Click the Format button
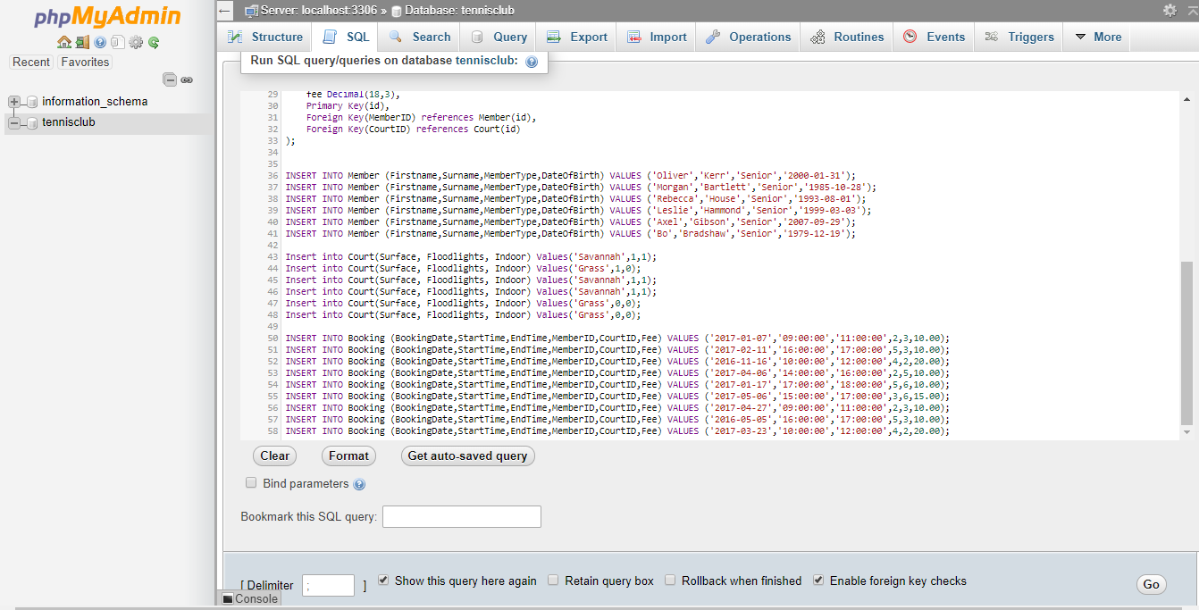 click(x=348, y=455)
